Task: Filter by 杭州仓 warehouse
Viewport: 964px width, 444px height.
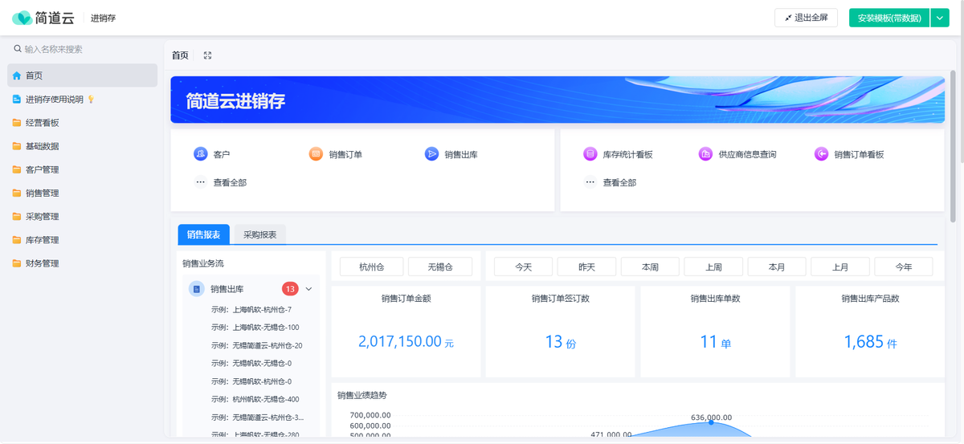Action: (372, 267)
